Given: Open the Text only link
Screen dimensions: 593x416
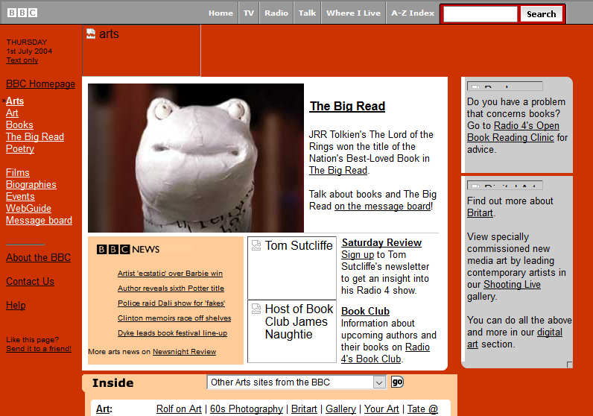Looking at the screenshot, I should pyautogui.click(x=22, y=60).
